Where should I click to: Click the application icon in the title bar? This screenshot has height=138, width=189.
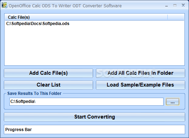[4, 5]
